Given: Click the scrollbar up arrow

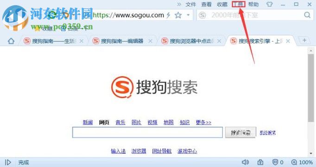Looking at the screenshot, I should (x=311, y=51).
